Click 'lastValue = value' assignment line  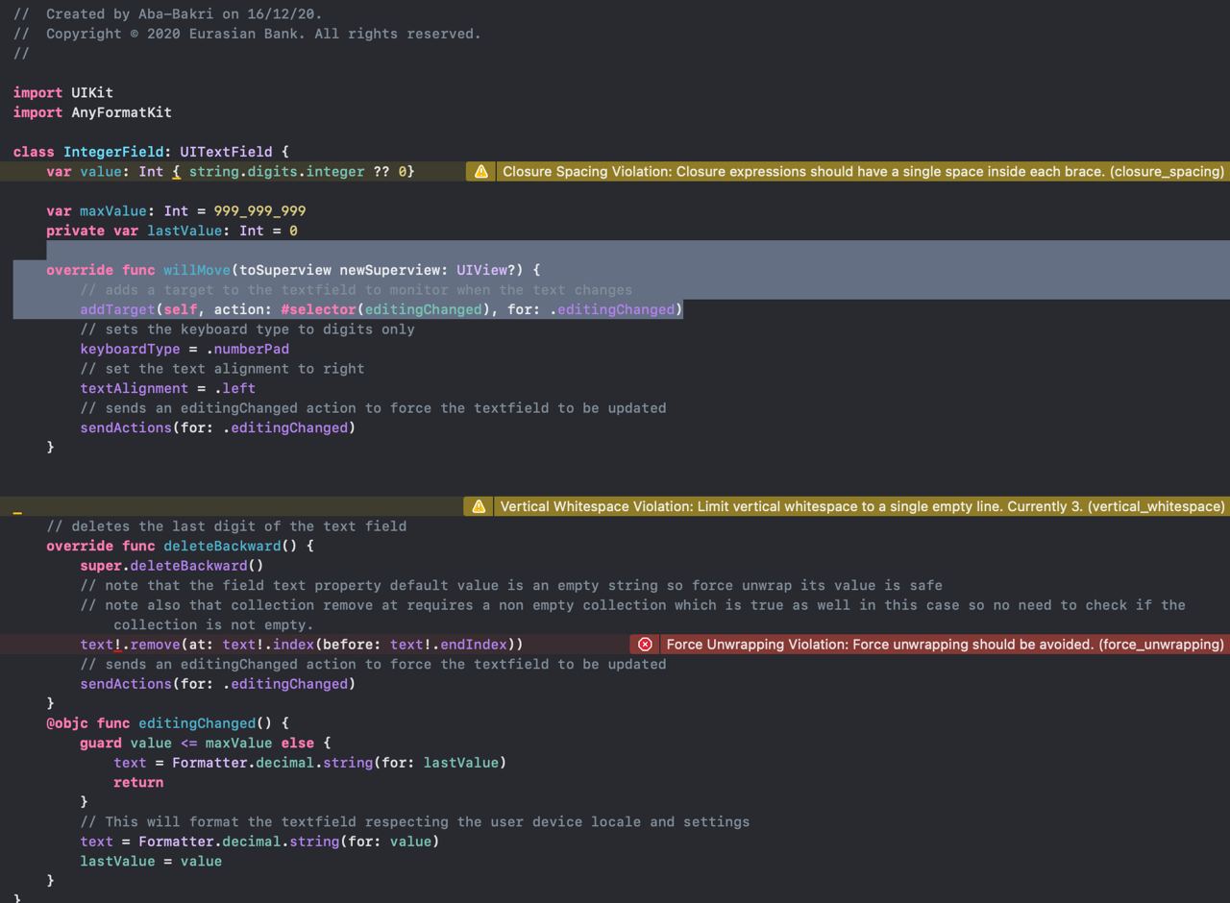tap(151, 861)
